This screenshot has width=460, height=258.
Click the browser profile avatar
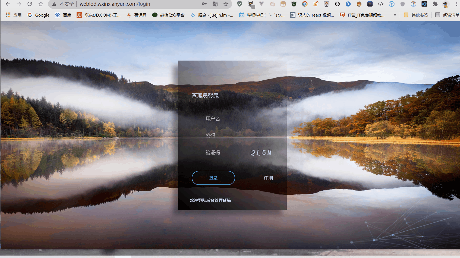[446, 4]
